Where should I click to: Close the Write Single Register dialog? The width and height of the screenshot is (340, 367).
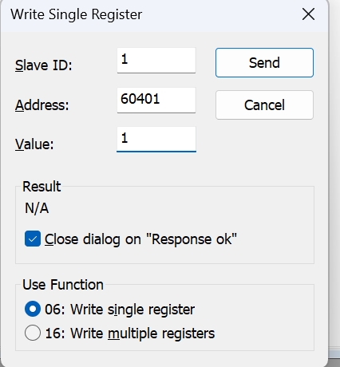click(x=308, y=14)
